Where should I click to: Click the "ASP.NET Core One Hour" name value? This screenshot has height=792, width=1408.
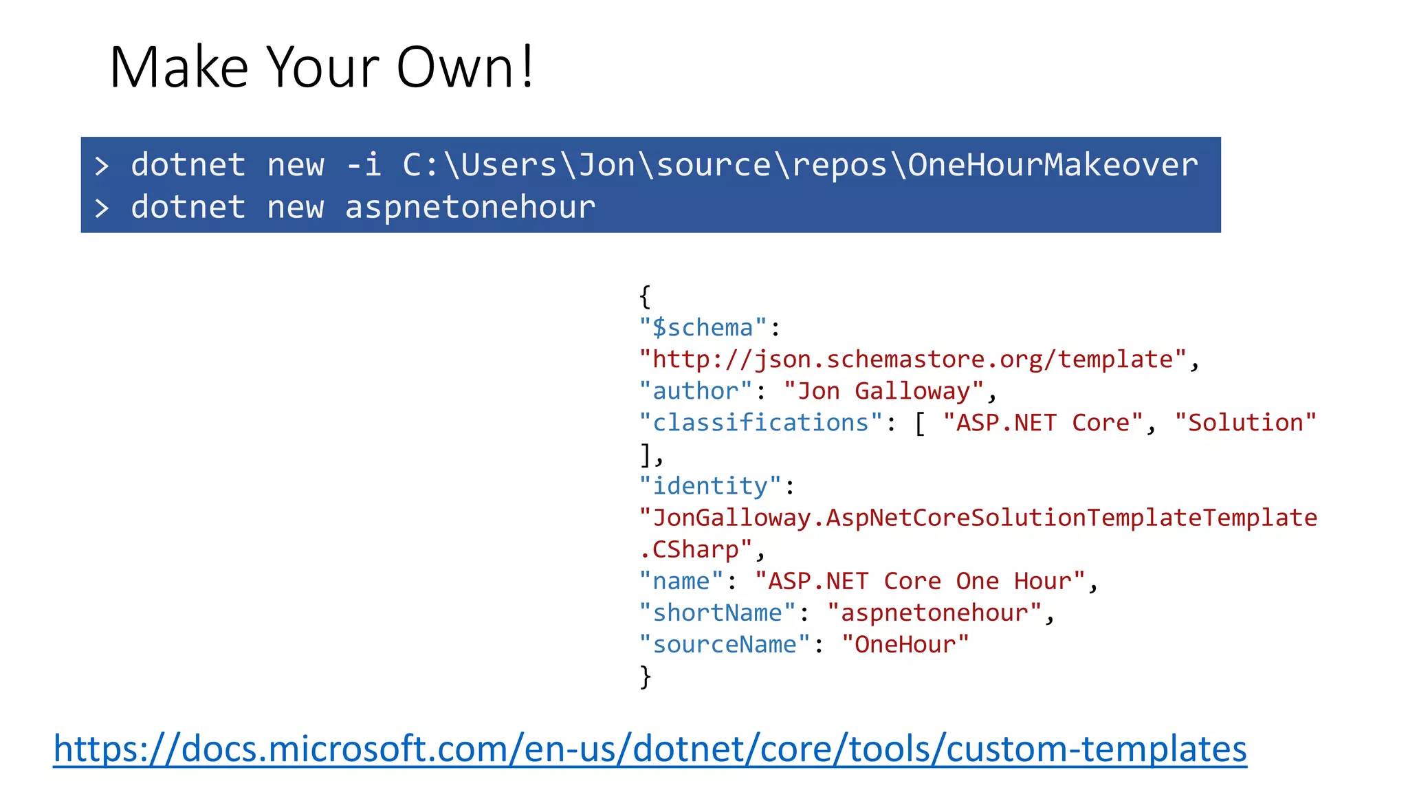click(x=919, y=582)
